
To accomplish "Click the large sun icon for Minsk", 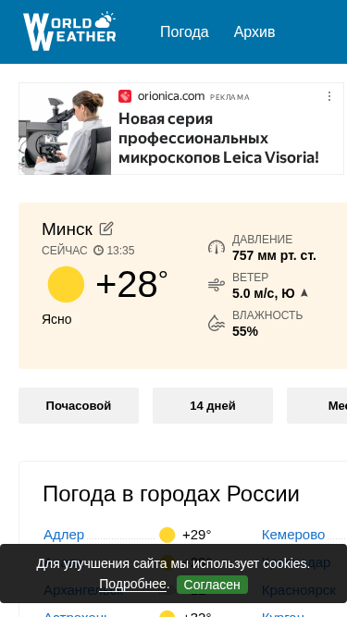I will click(x=66, y=284).
